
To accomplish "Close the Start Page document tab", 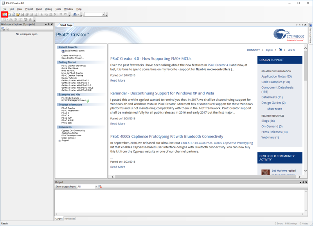I will tap(306, 25).
